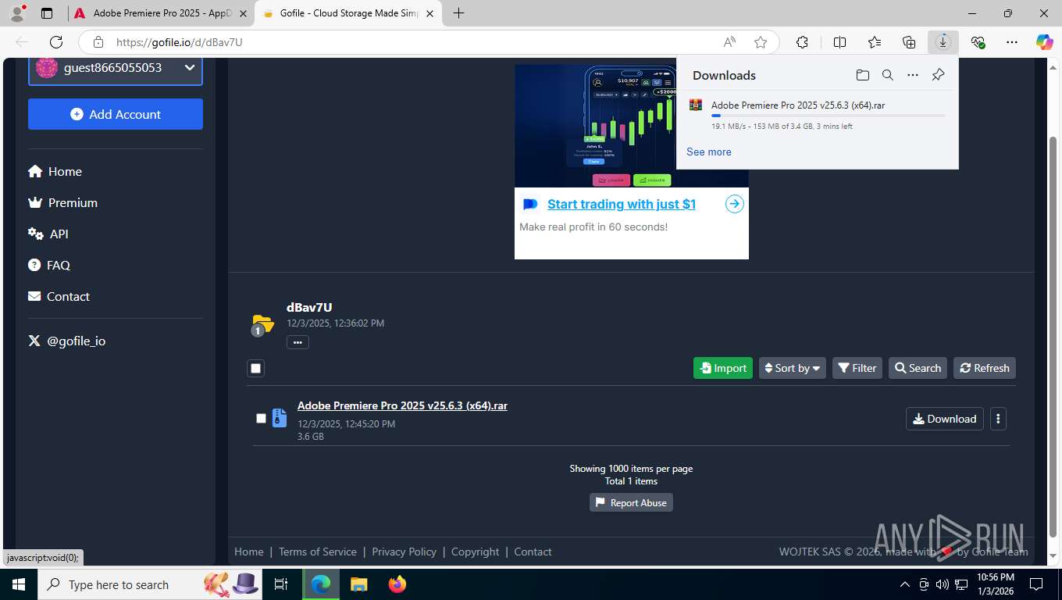The height and width of the screenshot is (600, 1062).
Task: Open File Explorer from taskbar
Action: pyautogui.click(x=358, y=584)
